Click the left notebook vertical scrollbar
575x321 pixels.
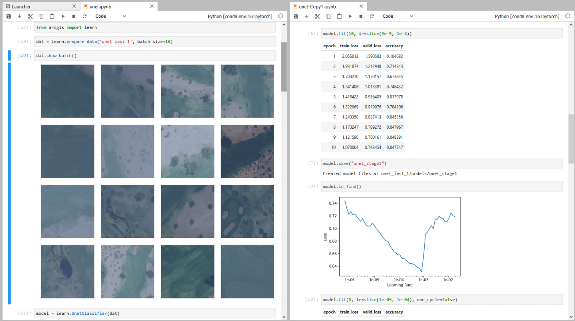tap(284, 66)
